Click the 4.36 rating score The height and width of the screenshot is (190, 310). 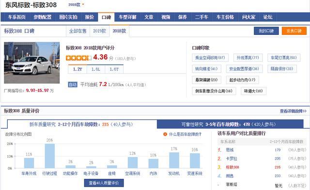100,57
